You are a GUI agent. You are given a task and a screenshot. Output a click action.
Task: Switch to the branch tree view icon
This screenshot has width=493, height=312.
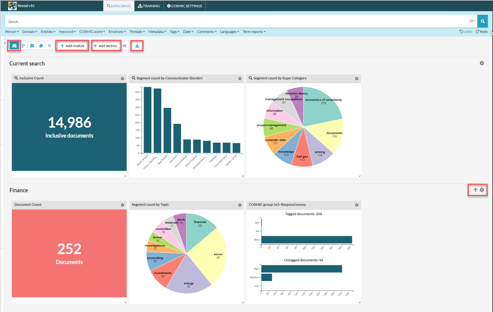[x=23, y=46]
